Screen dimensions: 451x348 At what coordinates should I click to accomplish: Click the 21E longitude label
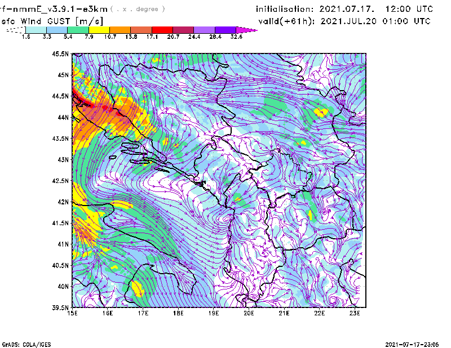point(284,313)
